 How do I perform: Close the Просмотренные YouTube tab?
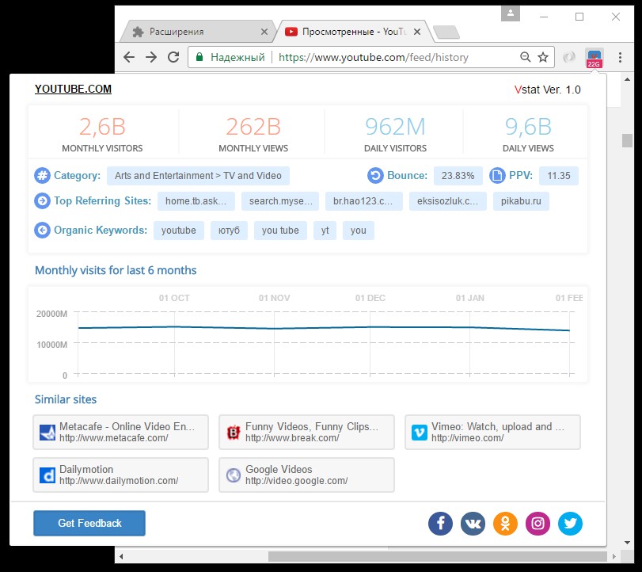(417, 32)
